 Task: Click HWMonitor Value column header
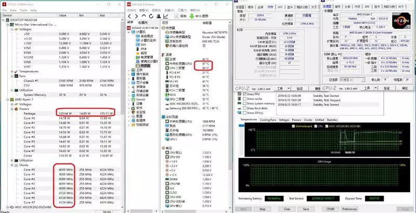pos(68,16)
